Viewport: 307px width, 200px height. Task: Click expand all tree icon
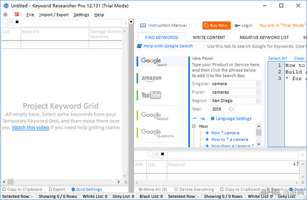point(203,118)
